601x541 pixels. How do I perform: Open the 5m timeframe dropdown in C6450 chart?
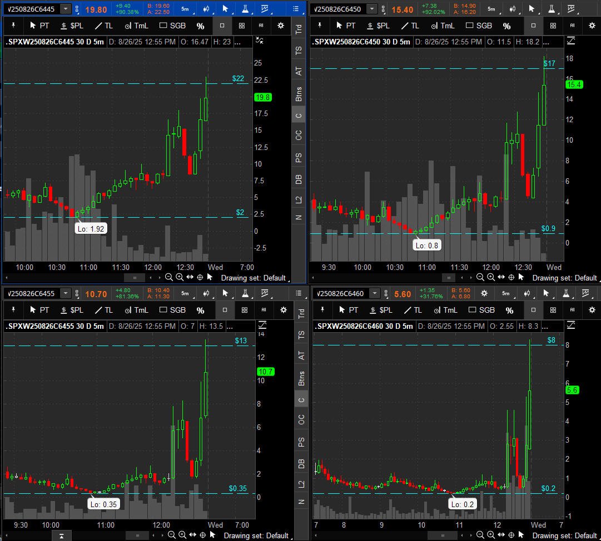[491, 9]
